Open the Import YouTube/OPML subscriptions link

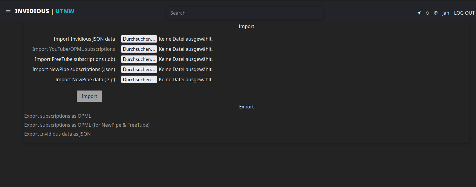(x=74, y=49)
